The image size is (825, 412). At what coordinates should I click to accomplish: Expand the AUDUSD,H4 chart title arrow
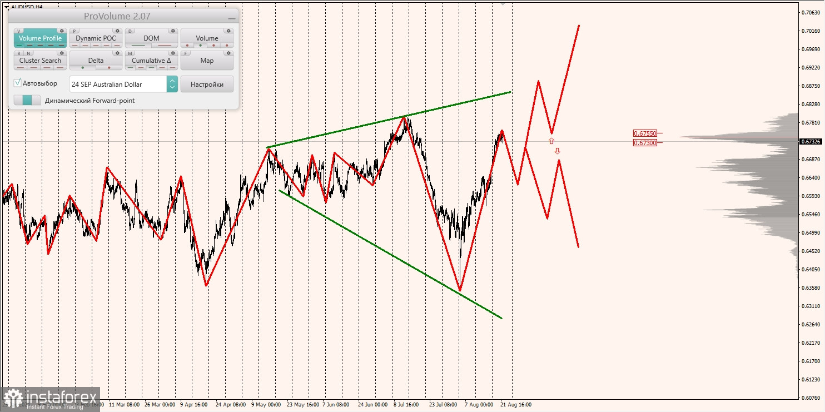6,7
